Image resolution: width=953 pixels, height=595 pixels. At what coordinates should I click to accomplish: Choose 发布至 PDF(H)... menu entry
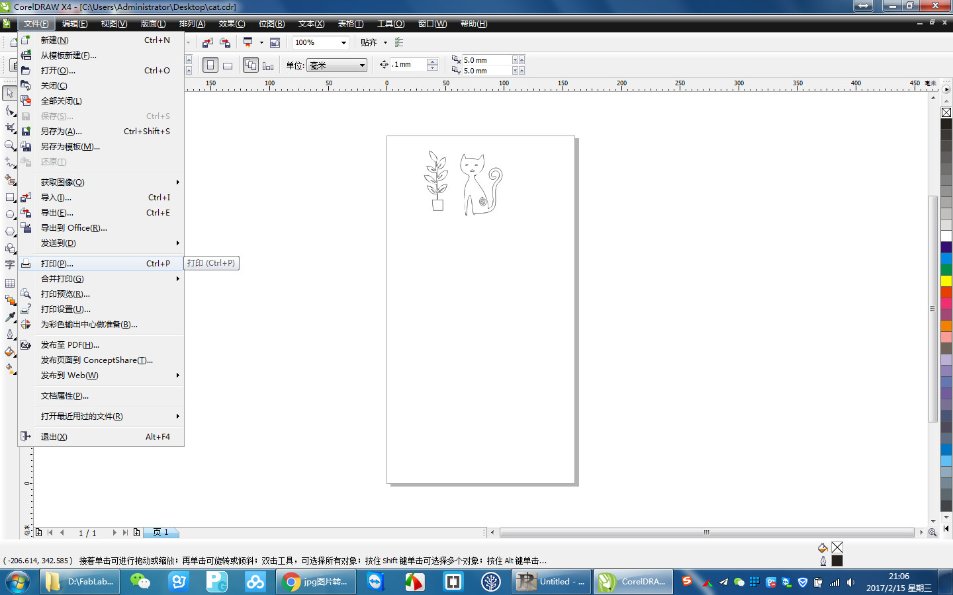[x=101, y=344]
